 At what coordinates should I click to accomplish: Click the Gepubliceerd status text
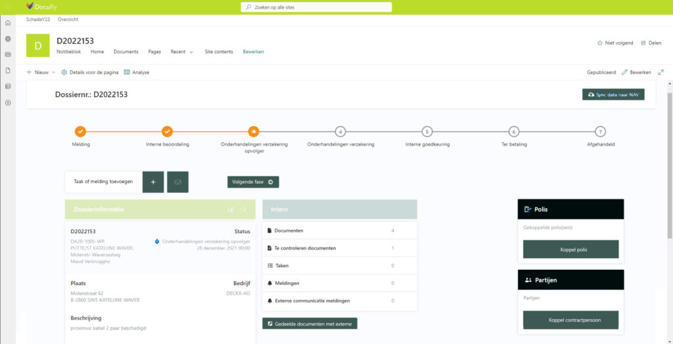pos(601,72)
